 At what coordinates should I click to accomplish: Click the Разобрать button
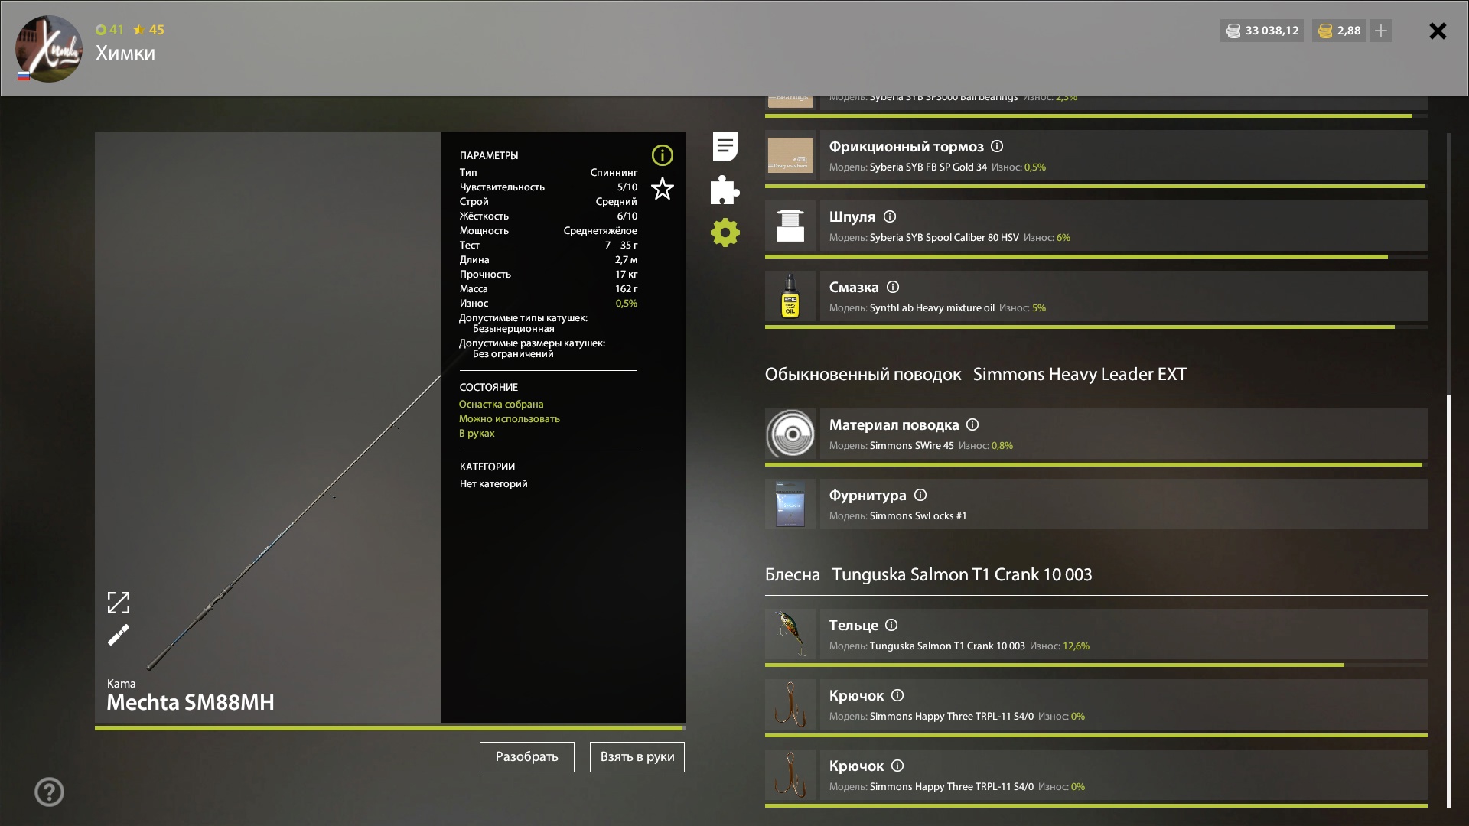pos(527,757)
